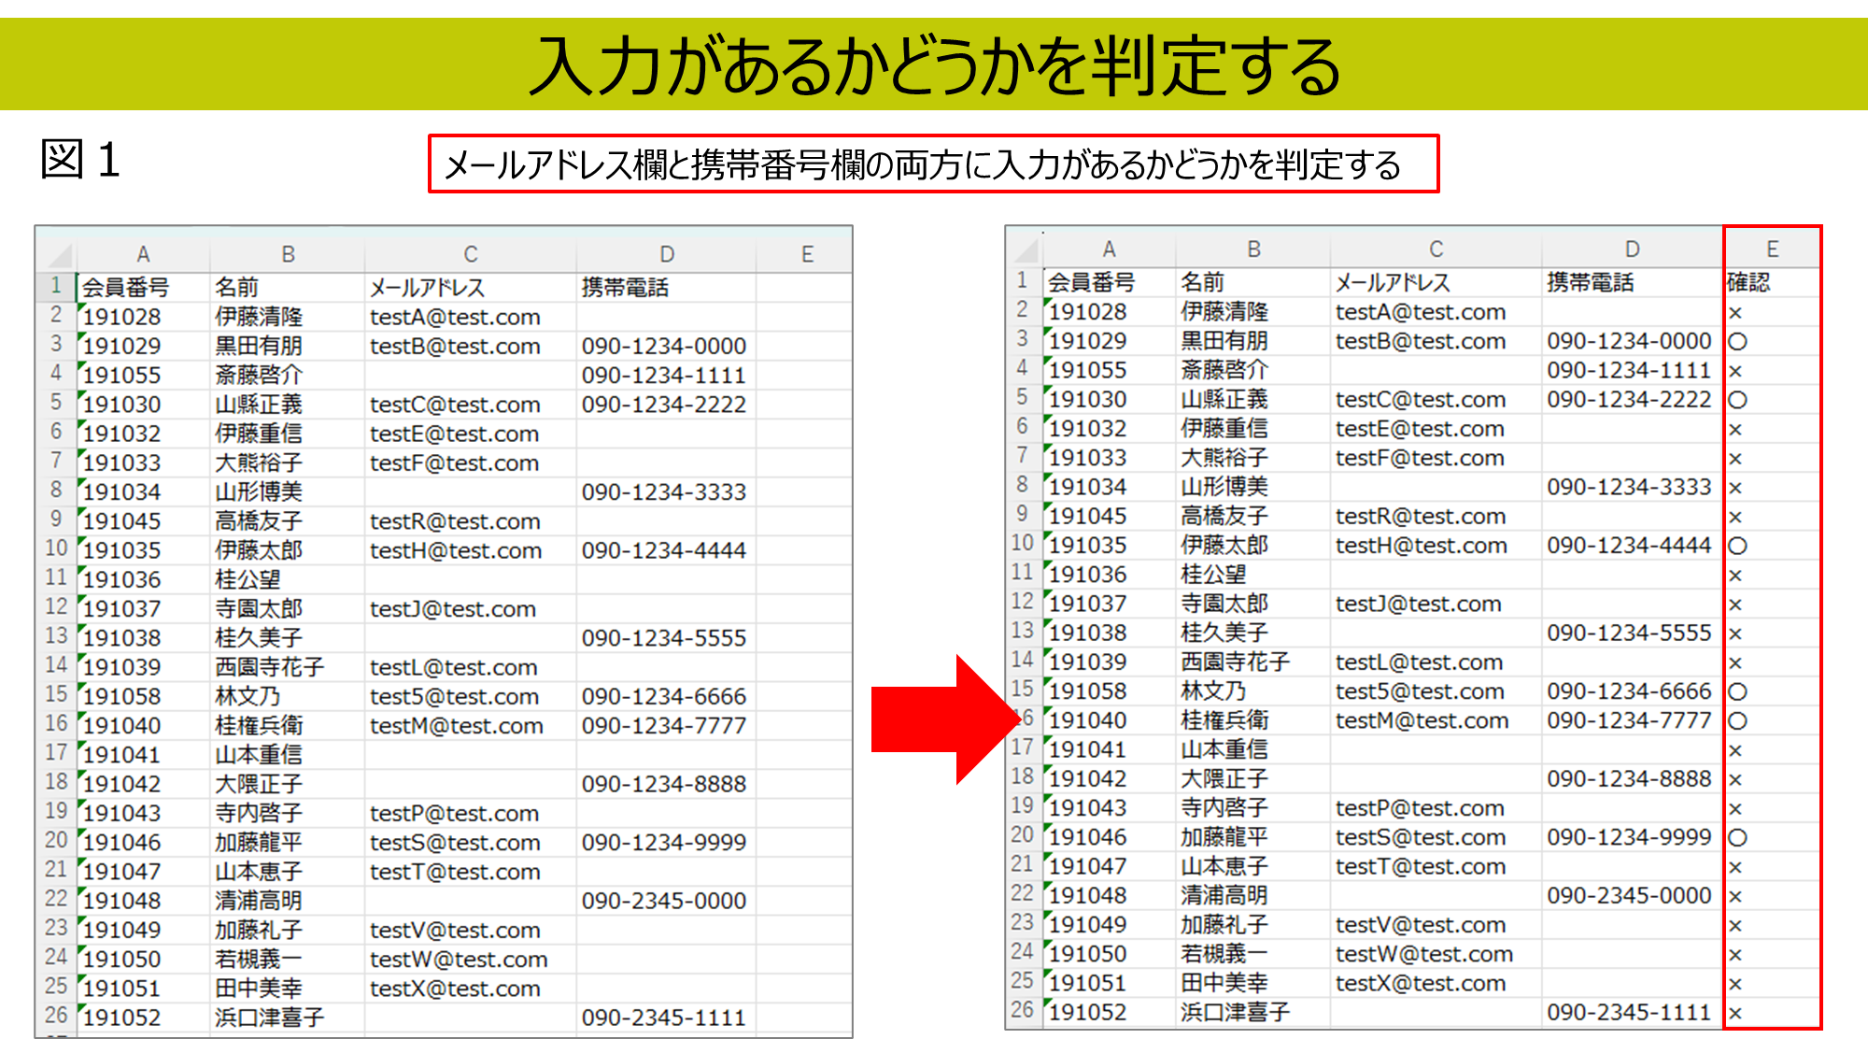
Task: Select row 10 header in left table
Action: 56,548
